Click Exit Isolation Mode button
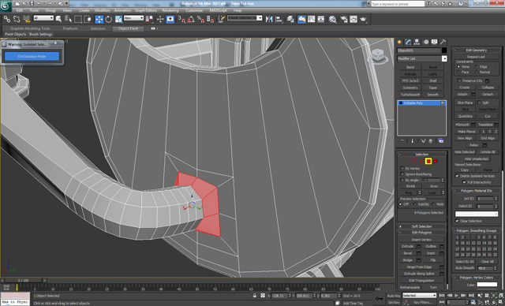Viewport: 505px width, 306px height. click(32, 56)
